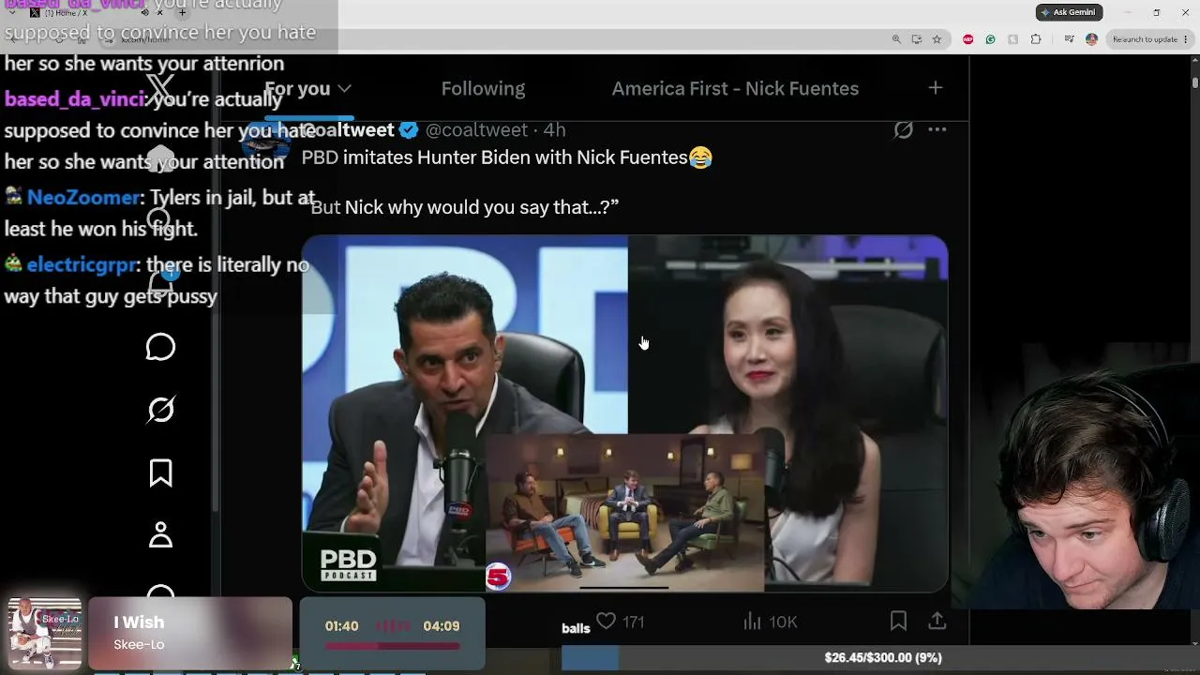1200x675 pixels.
Task: Click the Grok icon on the coaltweet post
Action: (x=903, y=130)
